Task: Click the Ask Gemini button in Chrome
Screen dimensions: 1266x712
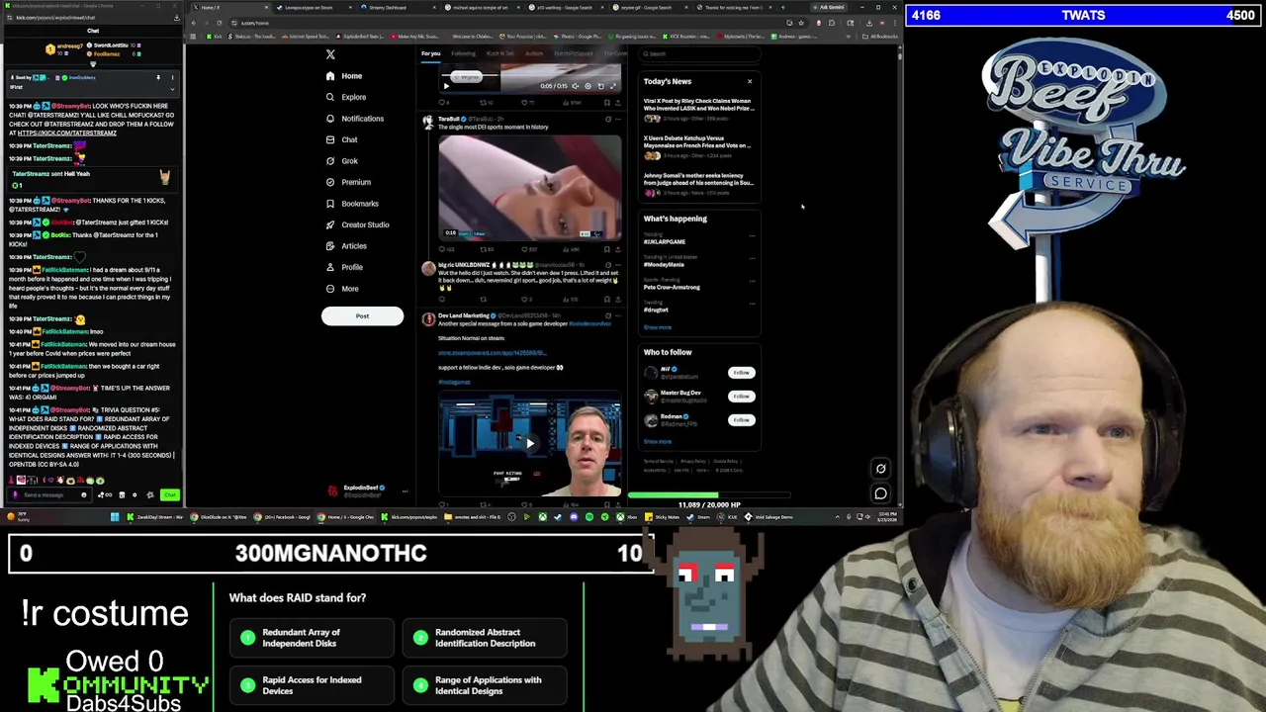Action: pyautogui.click(x=831, y=7)
